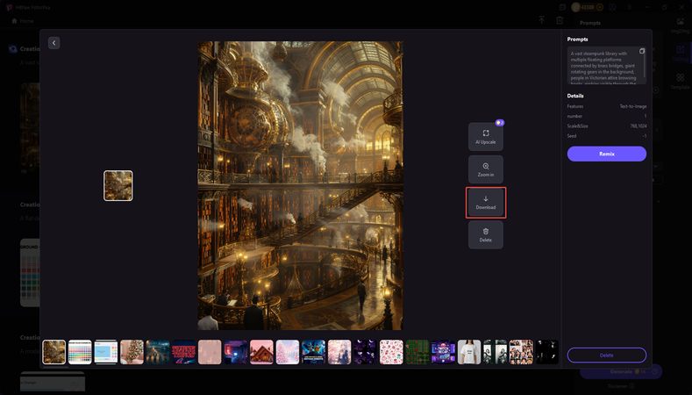Click the back arrow in the preview dialog
Image resolution: width=692 pixels, height=395 pixels.
(x=54, y=43)
